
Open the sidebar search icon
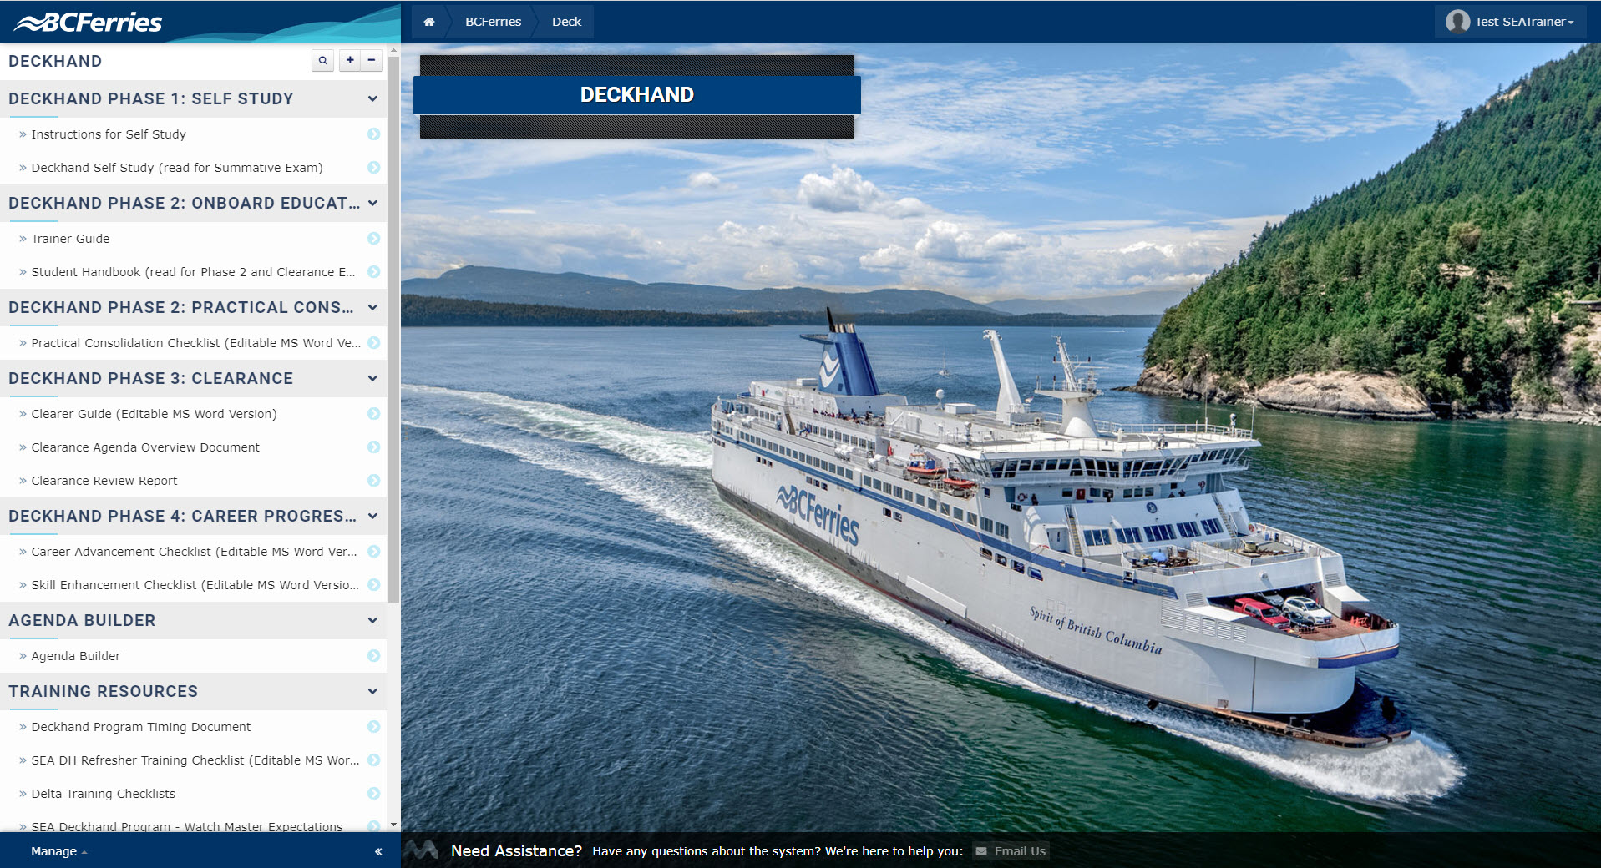(323, 61)
